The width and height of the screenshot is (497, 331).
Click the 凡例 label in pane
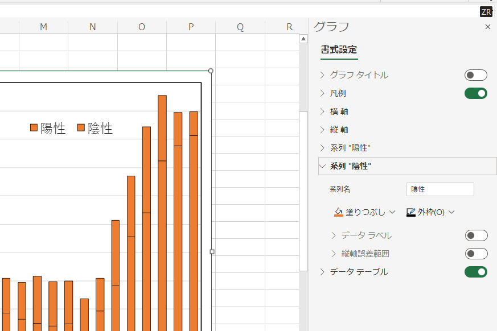click(338, 93)
